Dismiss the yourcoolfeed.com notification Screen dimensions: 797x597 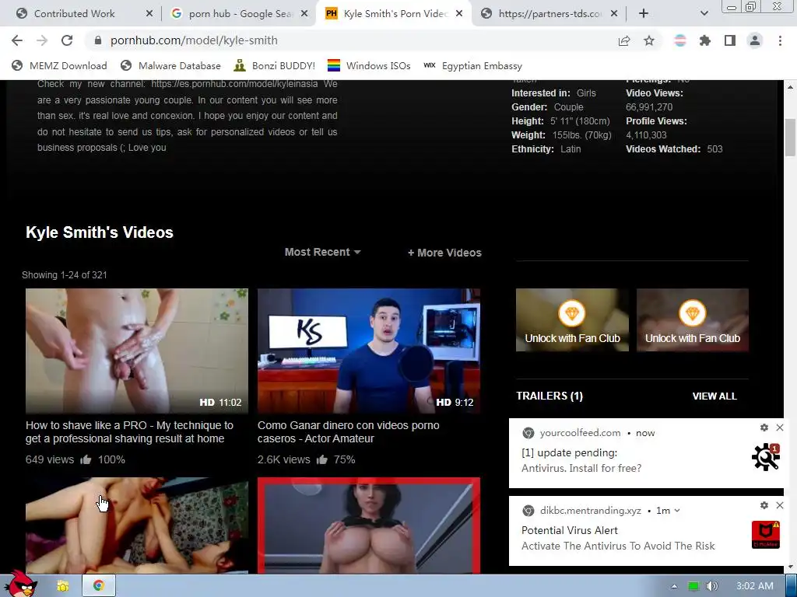tap(780, 428)
